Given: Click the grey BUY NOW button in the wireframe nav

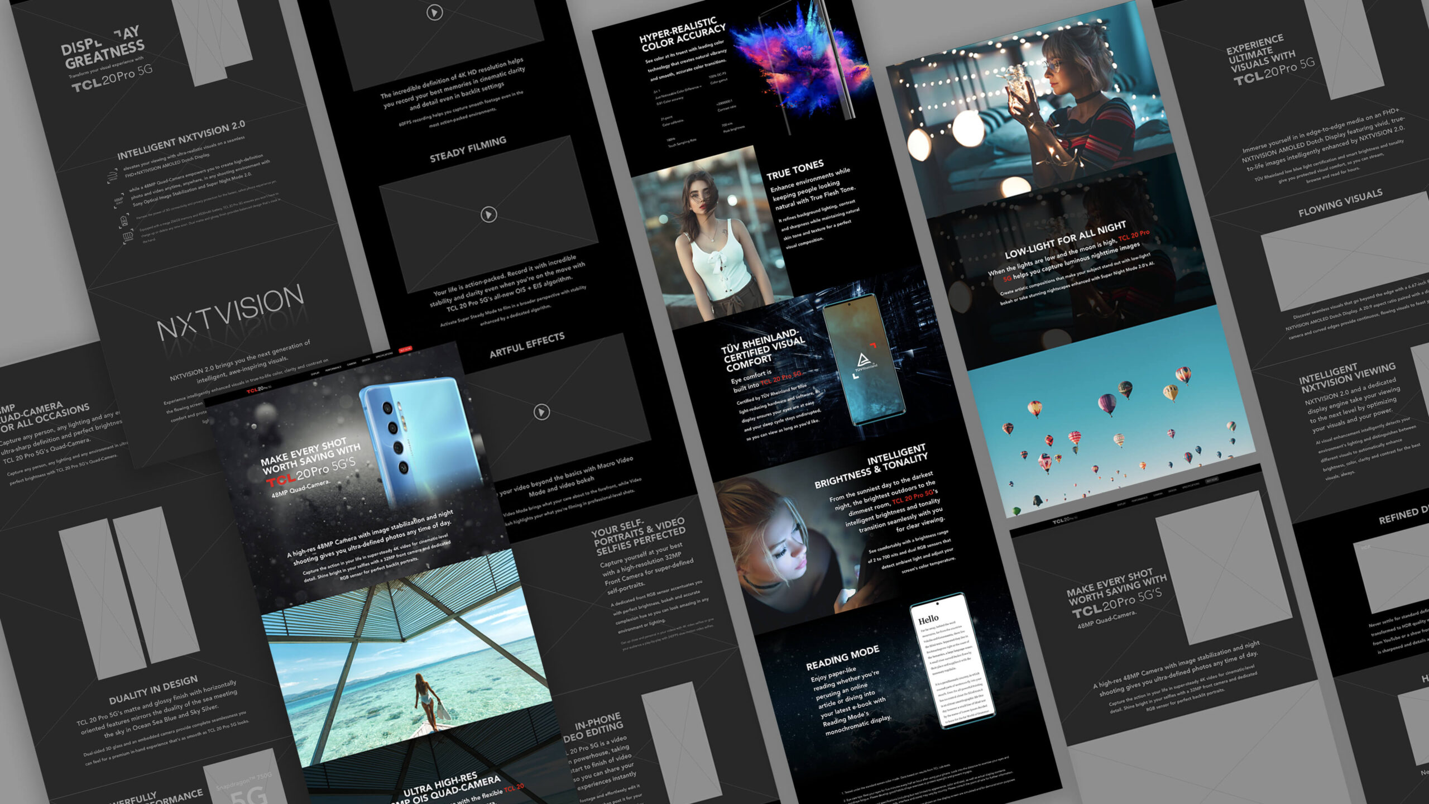Looking at the screenshot, I should [1212, 480].
